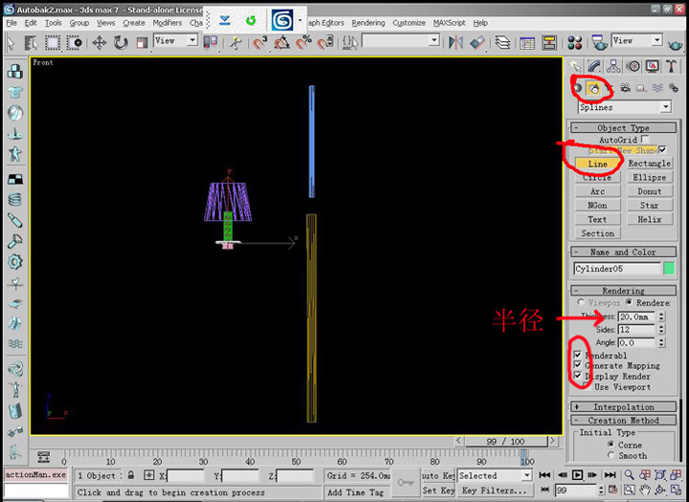Click the Align tool icon
Screen dimensions: 689x502
coord(478,43)
